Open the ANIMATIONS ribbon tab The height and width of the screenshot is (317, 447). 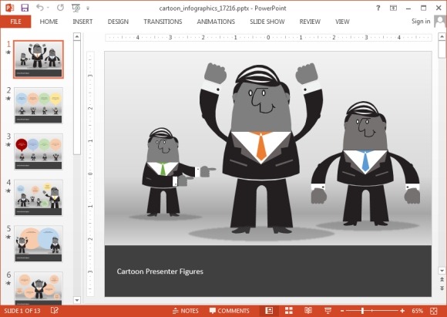216,22
